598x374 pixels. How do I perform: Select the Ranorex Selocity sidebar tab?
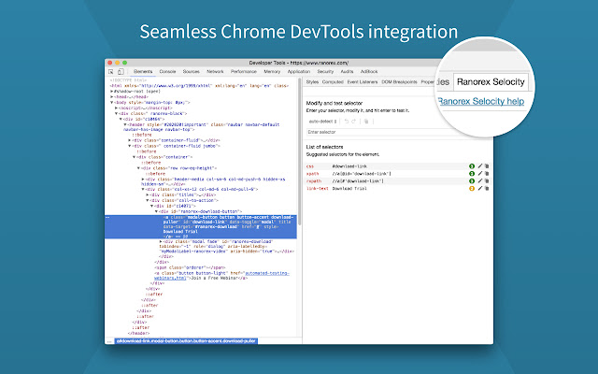coord(489,80)
